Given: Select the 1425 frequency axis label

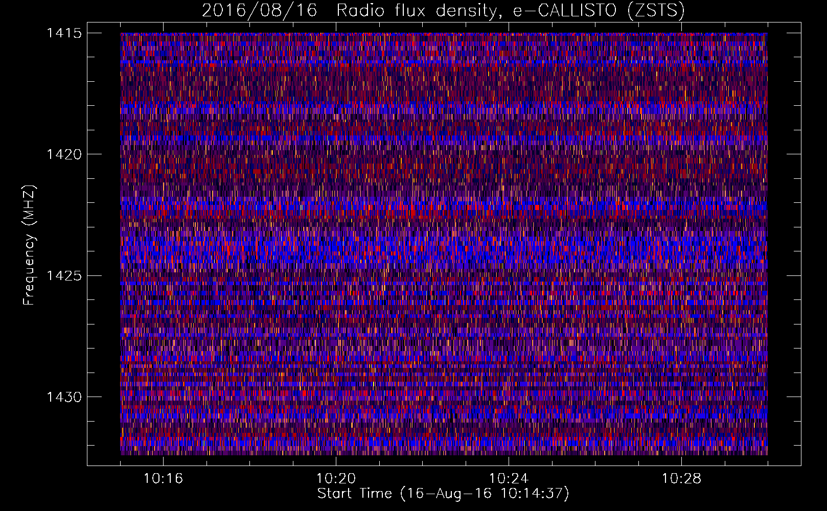Looking at the screenshot, I should pos(64,276).
